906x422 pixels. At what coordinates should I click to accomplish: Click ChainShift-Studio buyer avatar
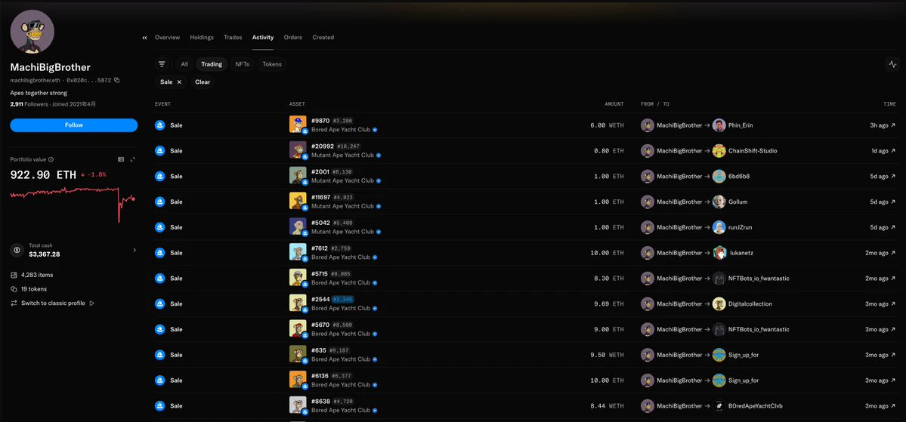[x=719, y=151]
